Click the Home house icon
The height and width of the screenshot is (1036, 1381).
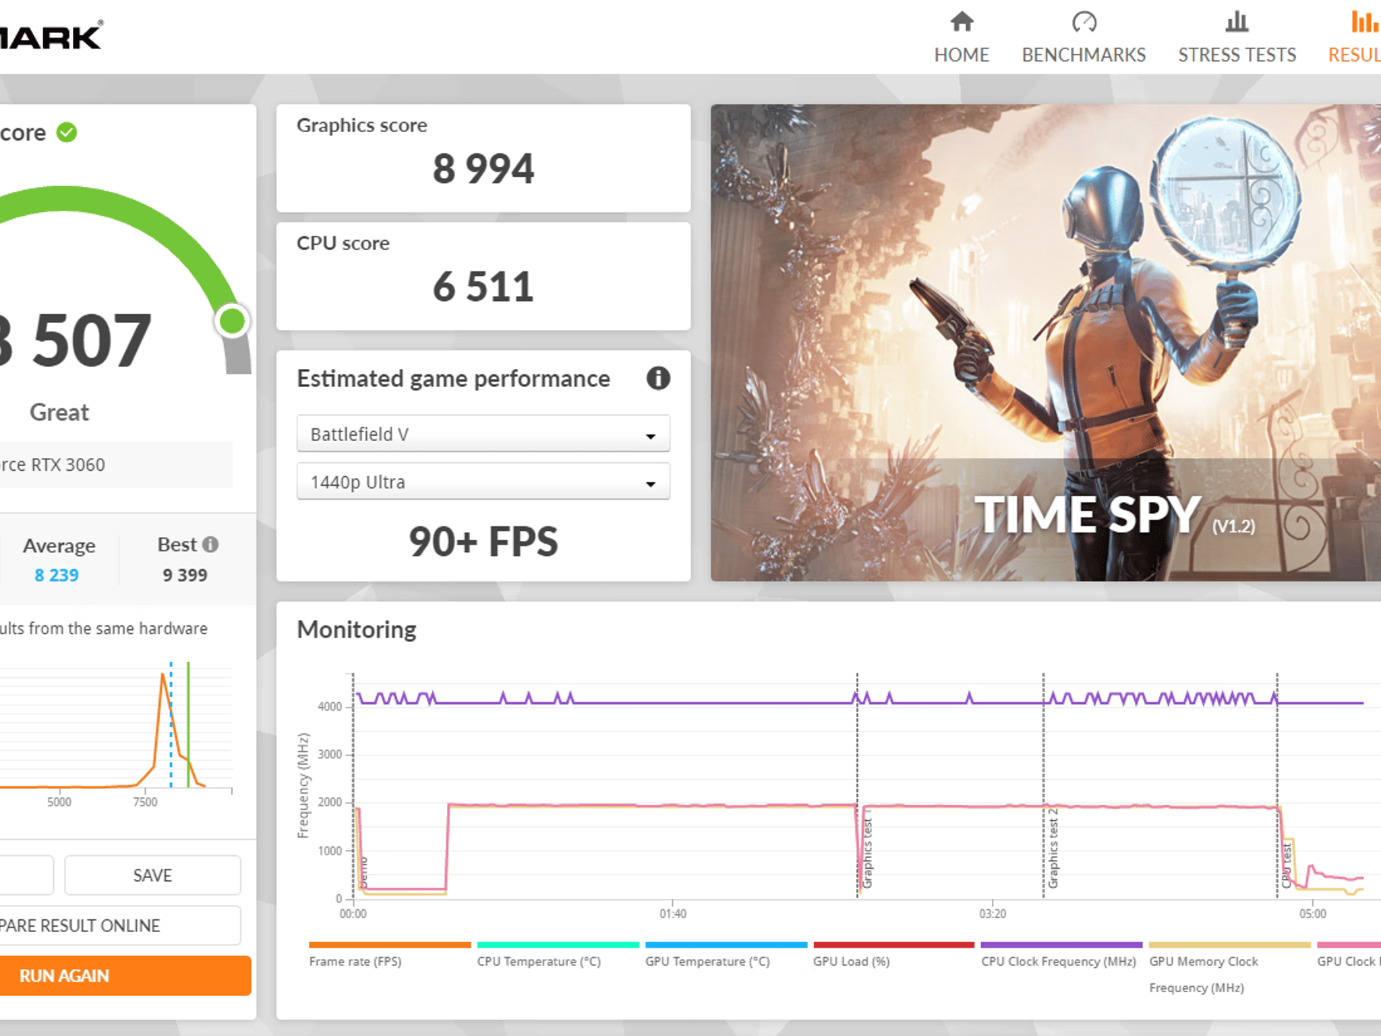pos(962,22)
